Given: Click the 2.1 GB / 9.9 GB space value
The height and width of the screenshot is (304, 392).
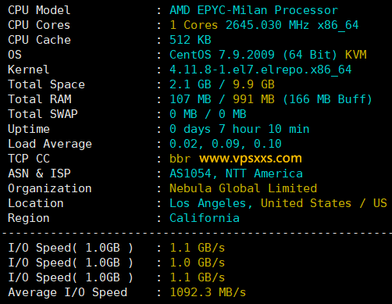Looking at the screenshot, I should coord(222,84).
